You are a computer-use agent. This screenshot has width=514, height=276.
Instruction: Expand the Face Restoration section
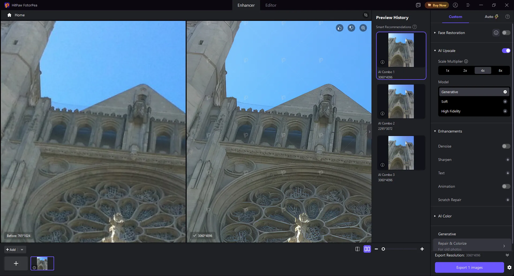tap(435, 33)
